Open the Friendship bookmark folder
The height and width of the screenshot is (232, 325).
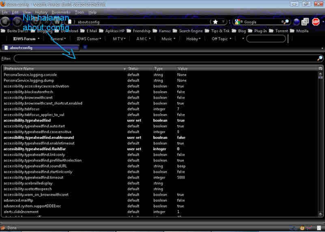[138, 31]
